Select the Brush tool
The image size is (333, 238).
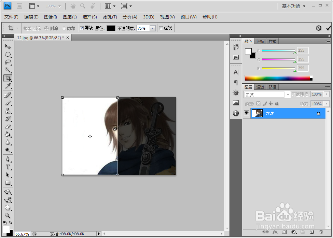coord(8,103)
